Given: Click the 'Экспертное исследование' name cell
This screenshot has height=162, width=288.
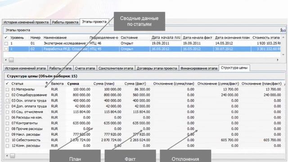Looking at the screenshot, I should [x=65, y=43].
